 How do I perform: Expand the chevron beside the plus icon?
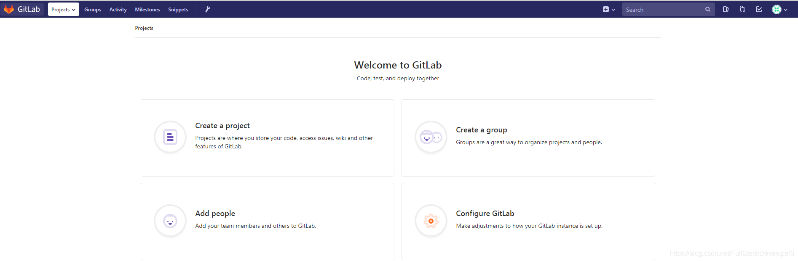point(613,10)
